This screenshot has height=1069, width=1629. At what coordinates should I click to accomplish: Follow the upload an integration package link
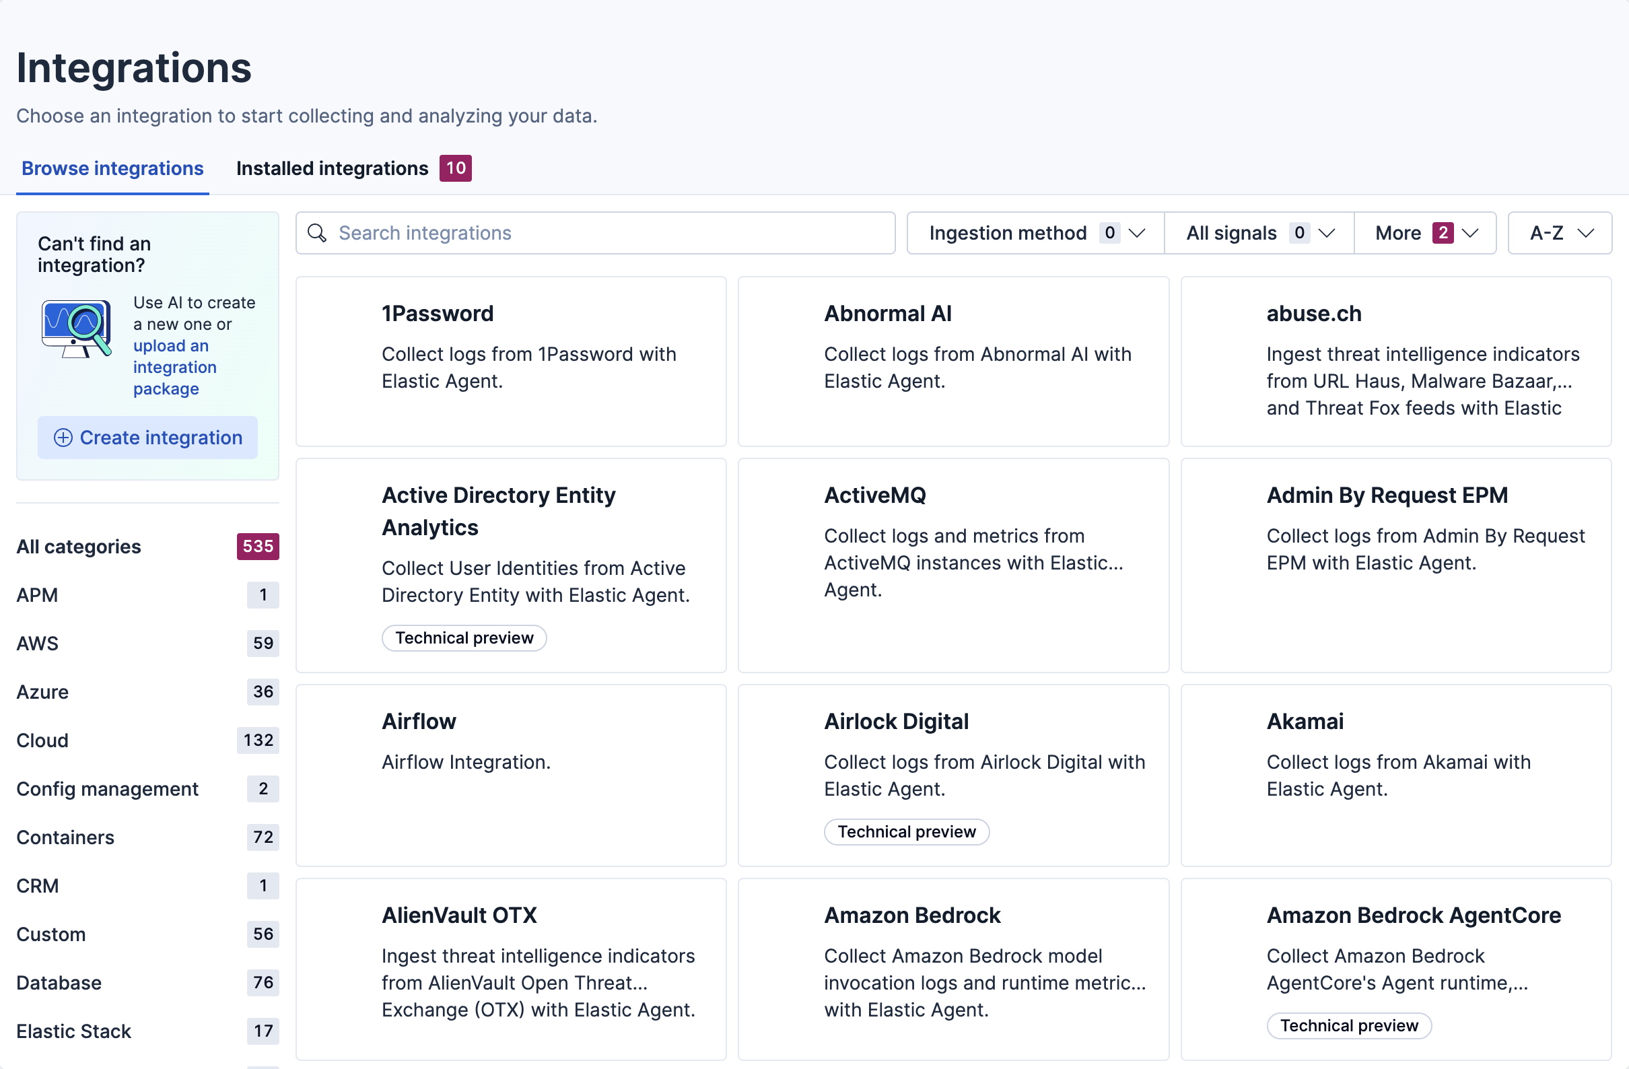(174, 367)
